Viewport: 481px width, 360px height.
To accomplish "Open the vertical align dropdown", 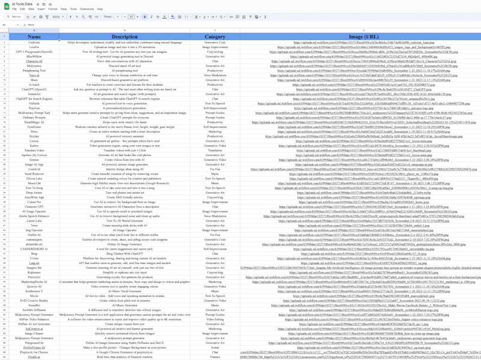I will pyautogui.click(x=205, y=17).
